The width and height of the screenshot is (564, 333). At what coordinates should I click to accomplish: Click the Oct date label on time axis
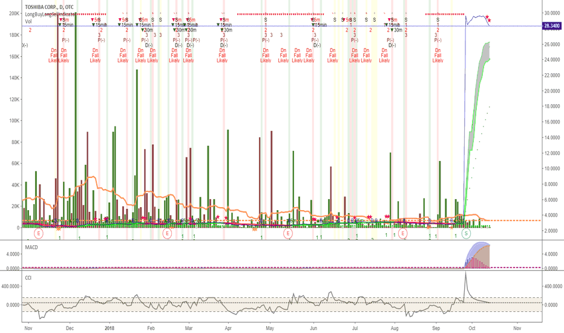(x=472, y=328)
